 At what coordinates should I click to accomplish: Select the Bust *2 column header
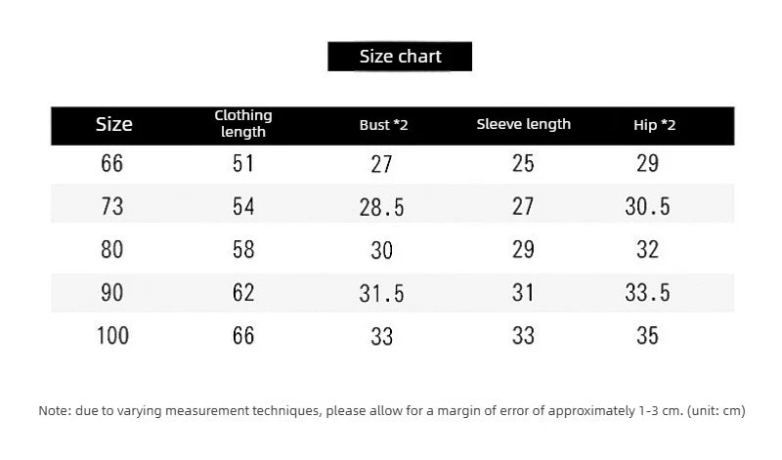click(x=383, y=125)
